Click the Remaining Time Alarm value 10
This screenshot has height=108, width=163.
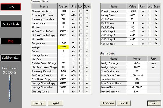coord(63,19)
